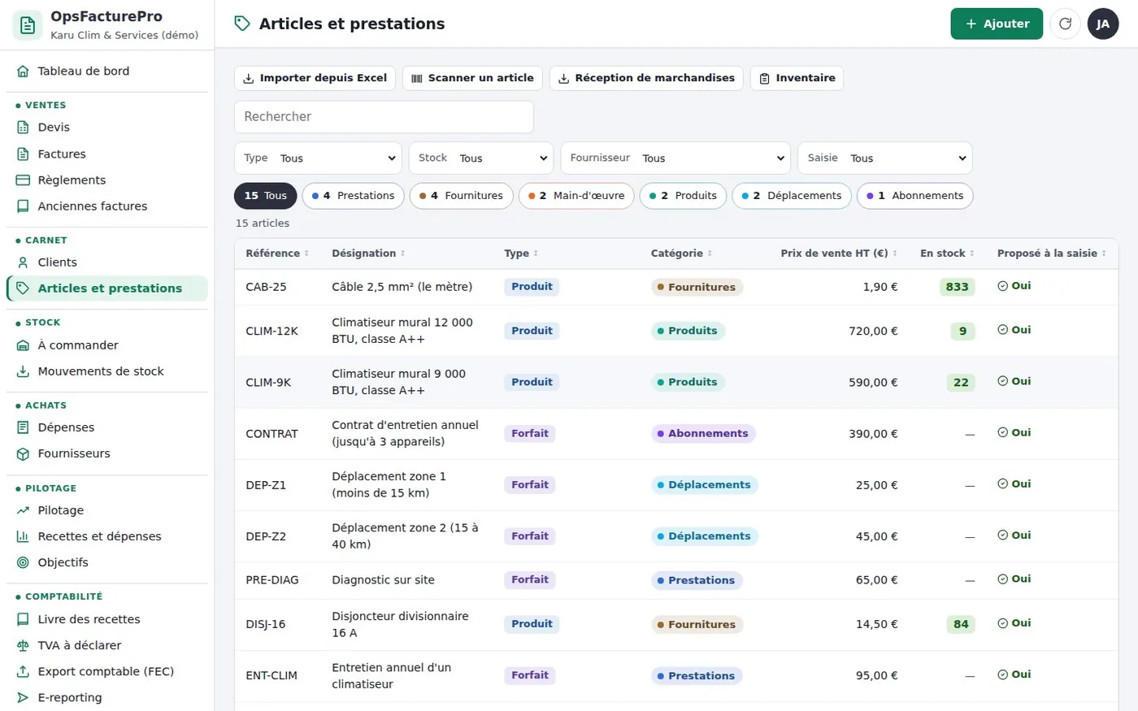
Task: Open Objectifs in the sidebar
Action: [x=106, y=562]
